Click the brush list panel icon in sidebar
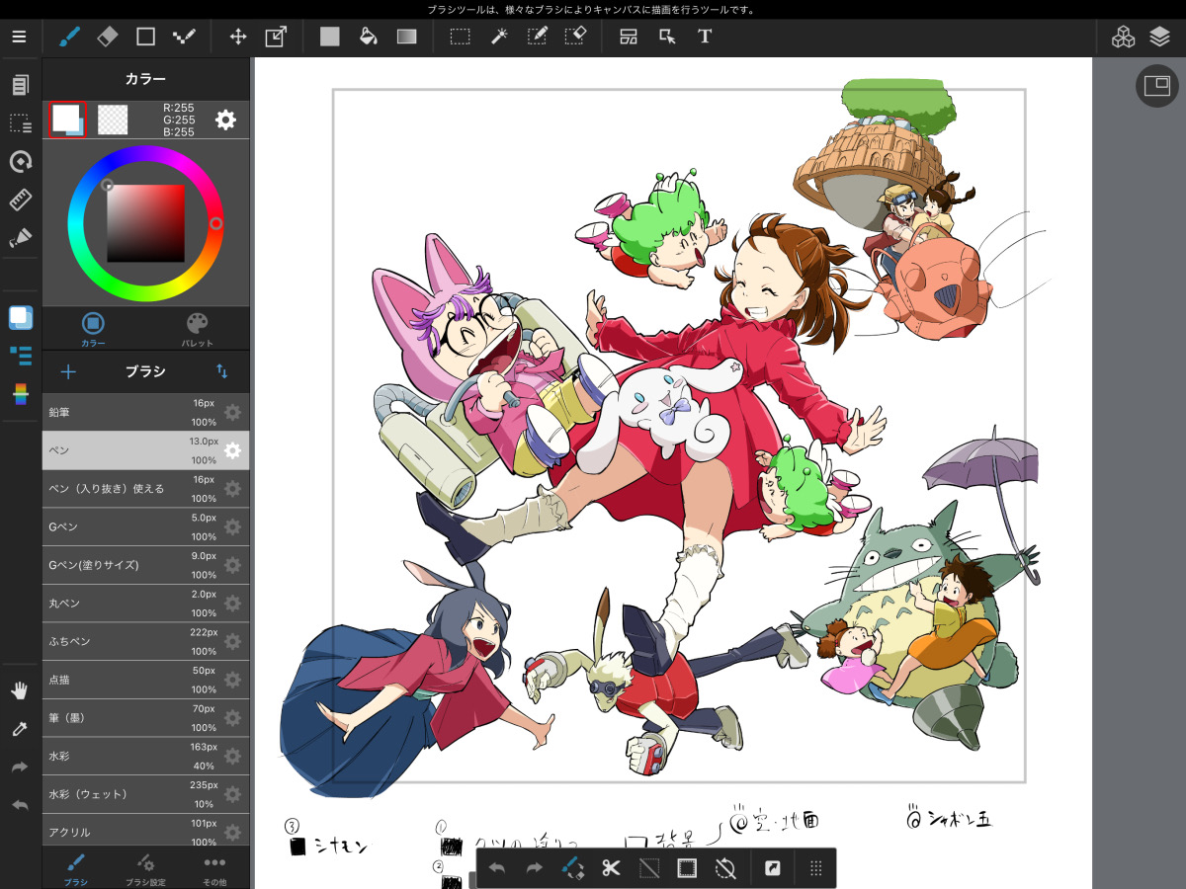Screen dimensions: 1186x889 (x=20, y=355)
